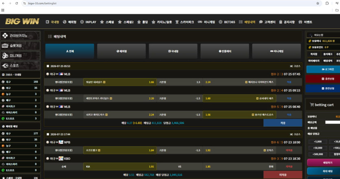Open 슬롯게임 sidebar banner
This screenshot has width=340, height=179.
click(x=20, y=46)
